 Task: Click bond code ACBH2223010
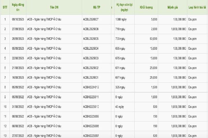tap(91, 107)
